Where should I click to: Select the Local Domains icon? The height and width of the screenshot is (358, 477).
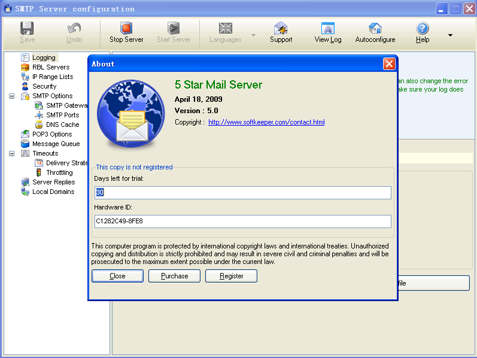[x=25, y=192]
